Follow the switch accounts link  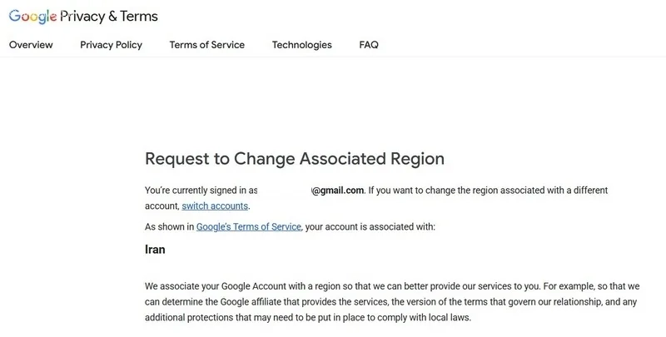(215, 206)
